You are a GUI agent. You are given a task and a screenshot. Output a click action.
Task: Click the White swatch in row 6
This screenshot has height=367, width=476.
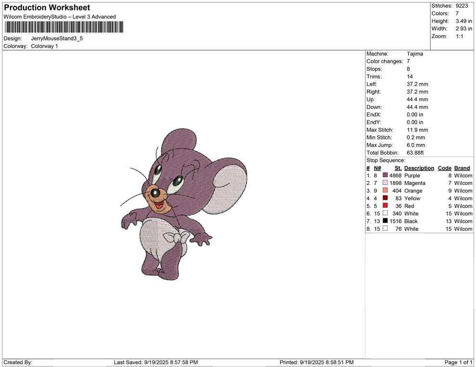[385, 213]
